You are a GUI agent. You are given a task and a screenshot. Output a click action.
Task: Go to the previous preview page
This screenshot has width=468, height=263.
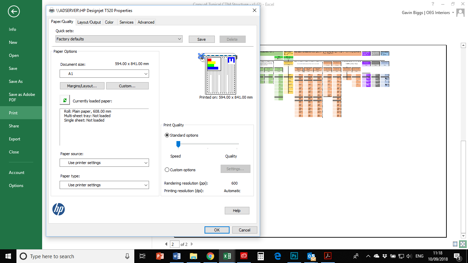click(x=166, y=244)
